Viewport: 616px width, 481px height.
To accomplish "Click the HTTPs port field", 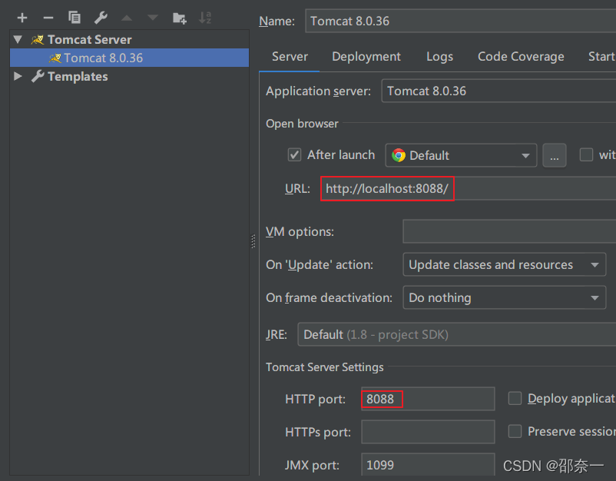I will (428, 432).
